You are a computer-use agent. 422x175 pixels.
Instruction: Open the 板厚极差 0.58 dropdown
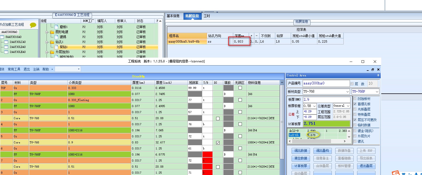pyautogui.click(x=314, y=106)
